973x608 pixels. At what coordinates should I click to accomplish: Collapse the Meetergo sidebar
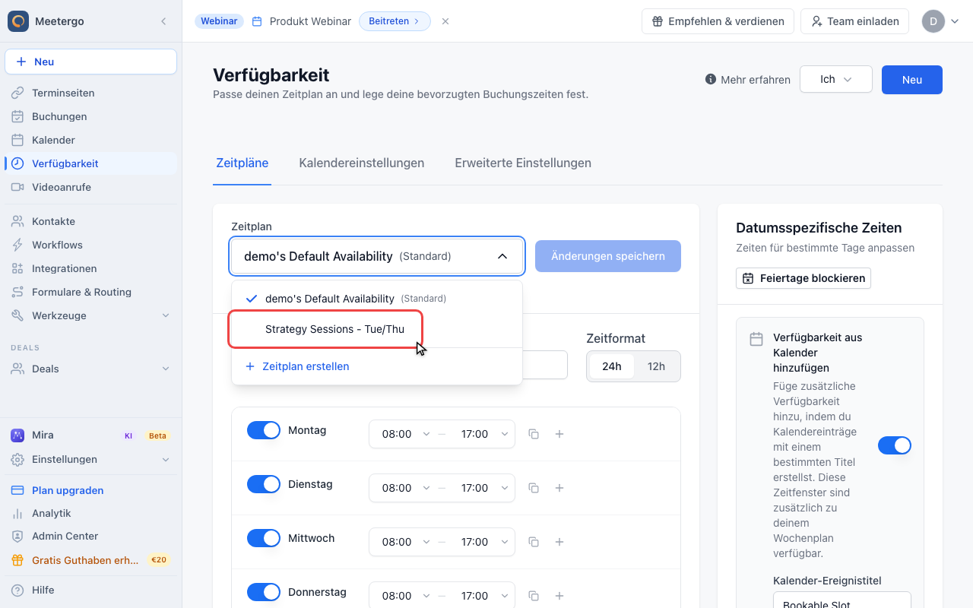click(x=163, y=21)
